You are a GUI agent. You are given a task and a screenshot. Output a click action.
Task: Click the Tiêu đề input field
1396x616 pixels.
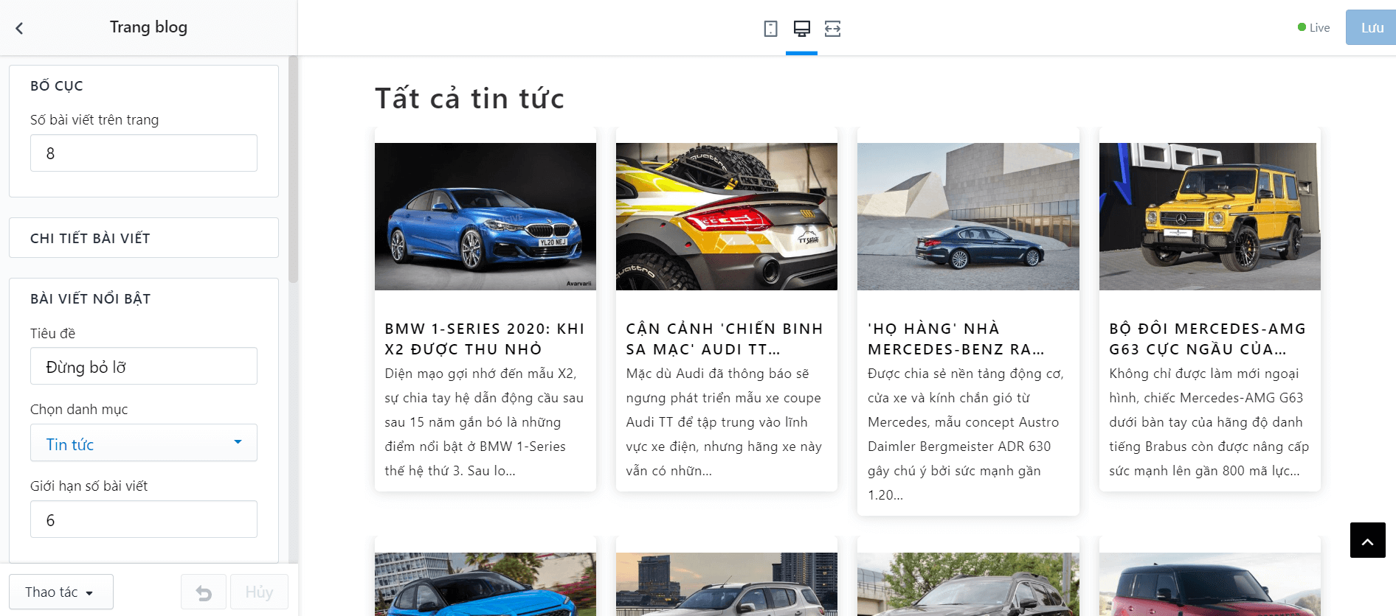144,366
